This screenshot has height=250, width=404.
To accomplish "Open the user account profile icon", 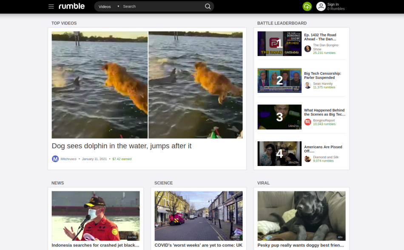I will pos(321,6).
